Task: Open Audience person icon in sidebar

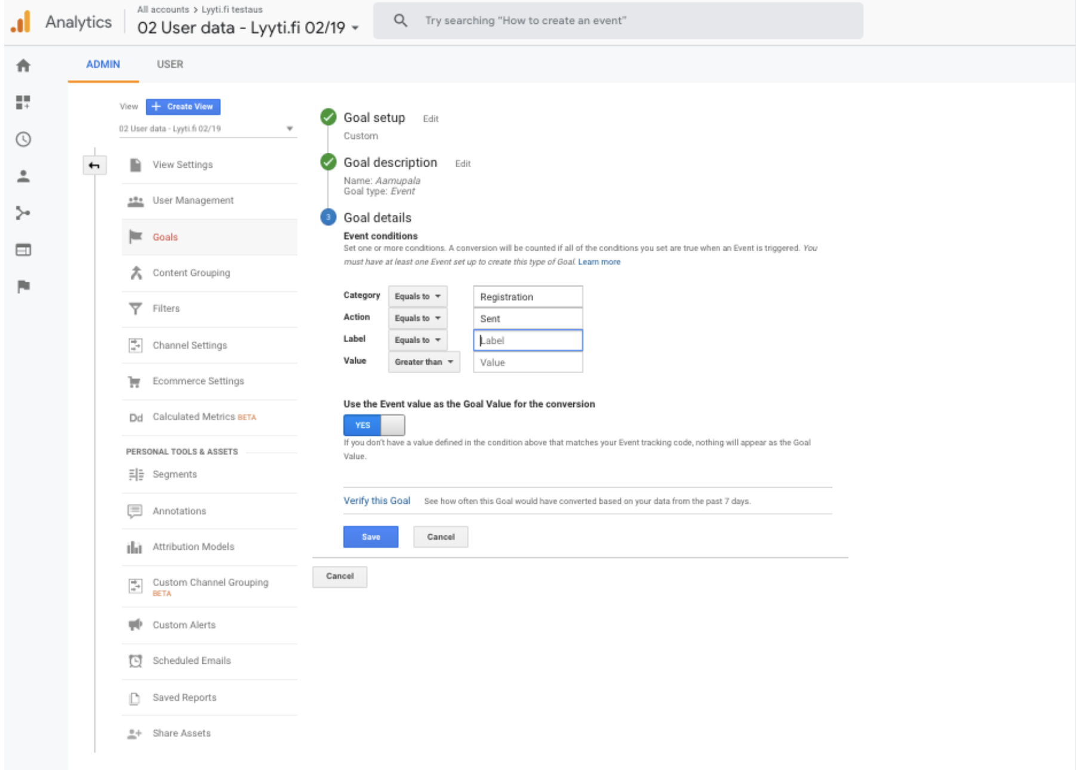Action: pos(23,177)
